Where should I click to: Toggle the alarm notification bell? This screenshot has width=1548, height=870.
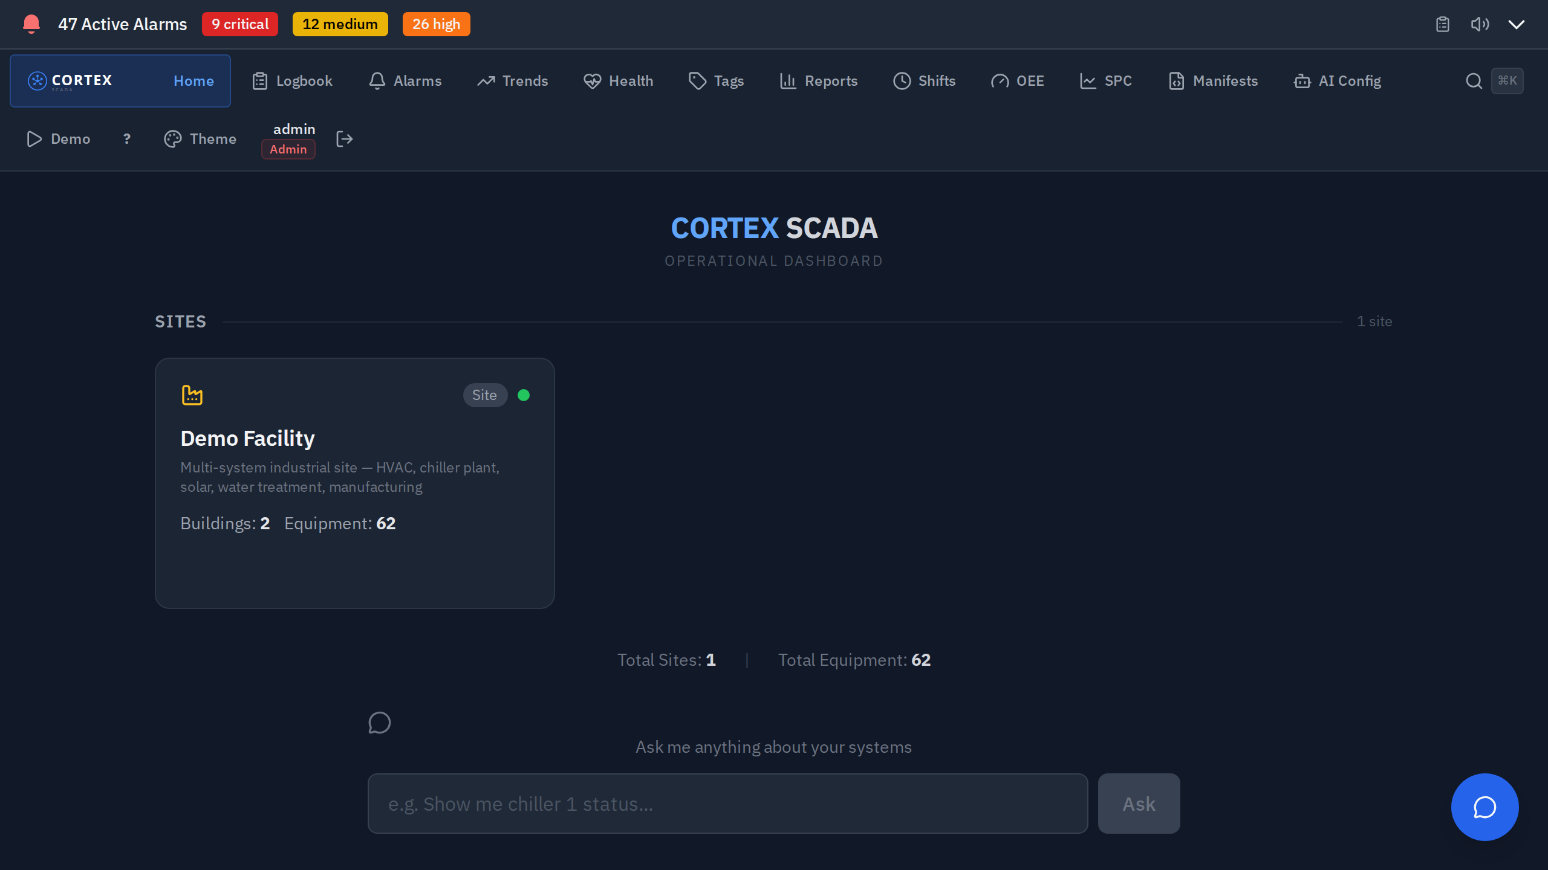pos(31,24)
